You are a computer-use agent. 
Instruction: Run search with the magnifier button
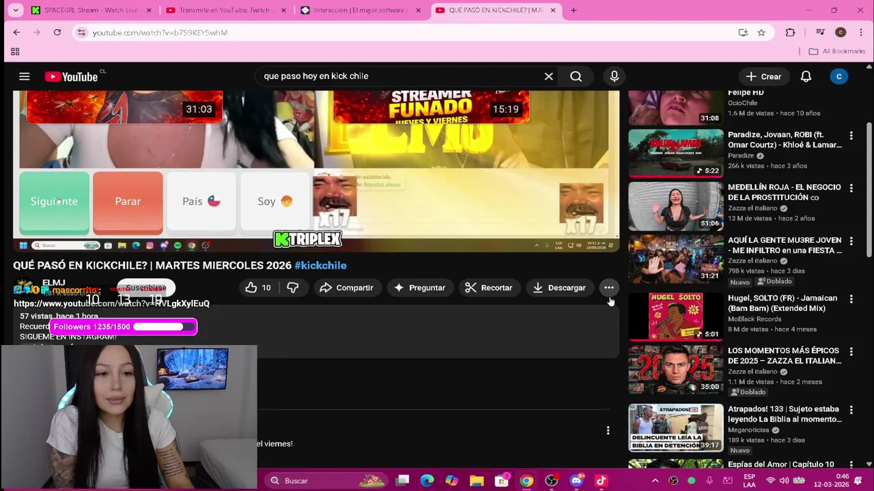(x=576, y=76)
